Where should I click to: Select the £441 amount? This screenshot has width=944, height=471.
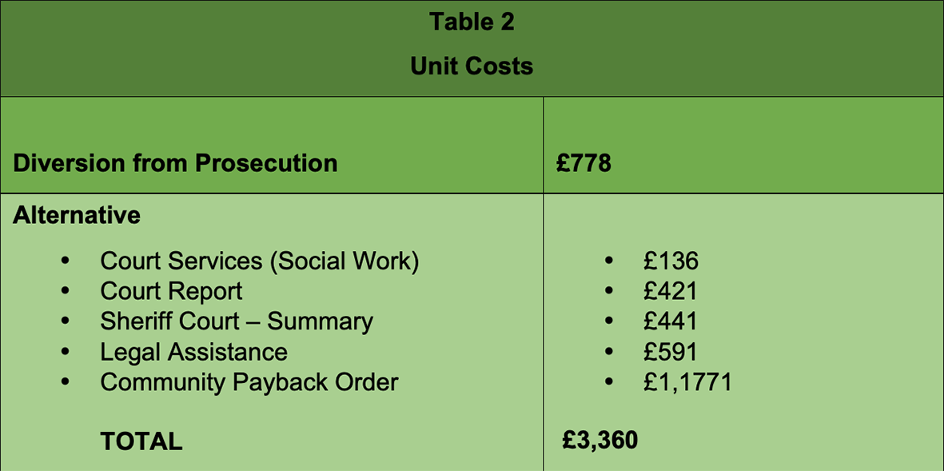click(670, 321)
